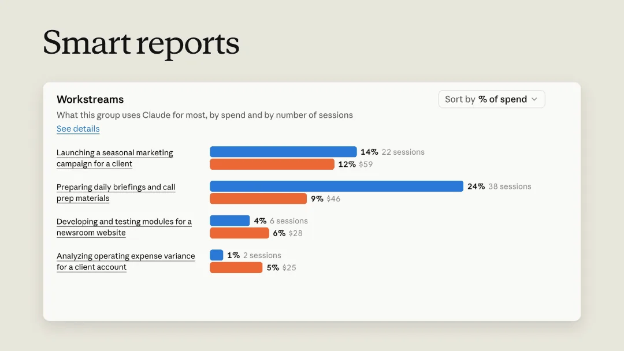Click the 38 sessions label

(x=510, y=186)
